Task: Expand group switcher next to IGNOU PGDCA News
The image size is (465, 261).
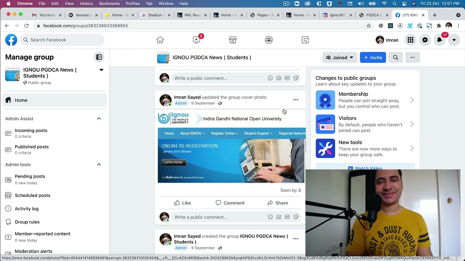Action: (101, 70)
